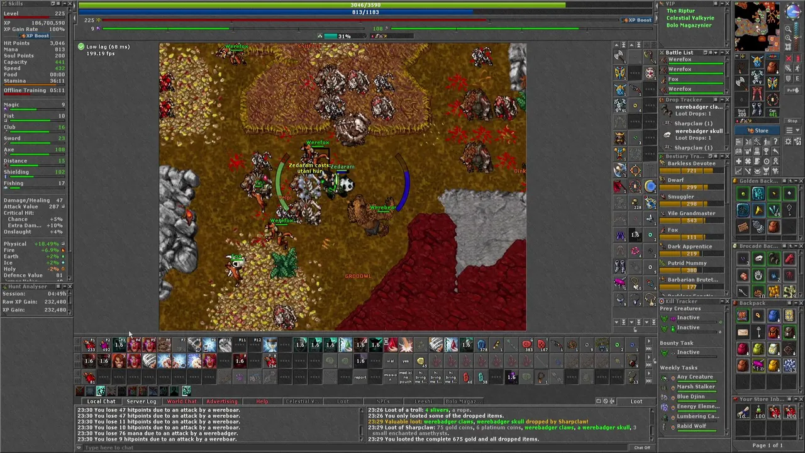Click the gold coin action bar slot
Screen dimensions: 805x453
click(x=420, y=361)
